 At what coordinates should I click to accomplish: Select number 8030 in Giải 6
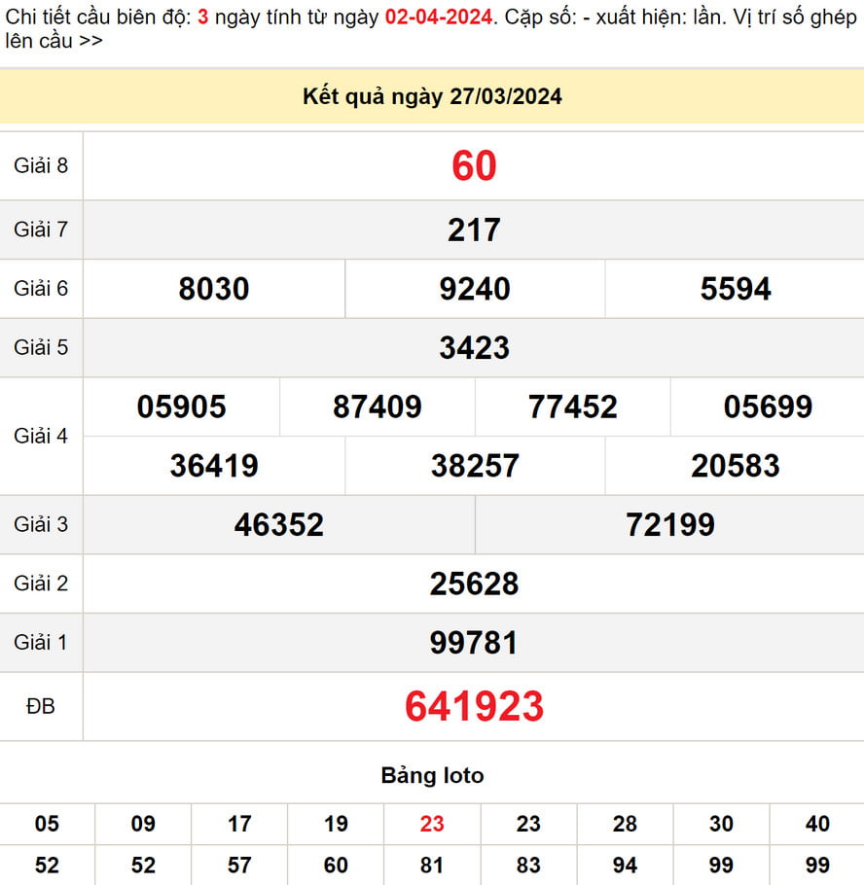point(214,289)
